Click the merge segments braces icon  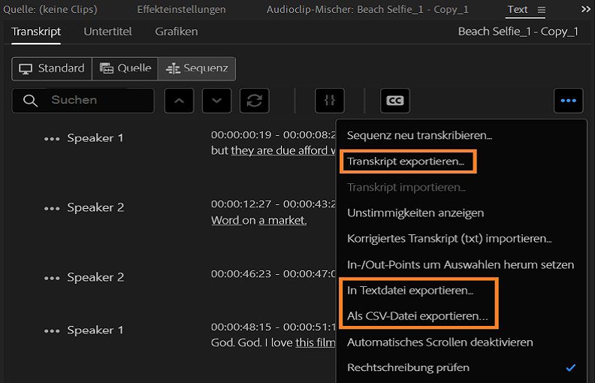(330, 101)
